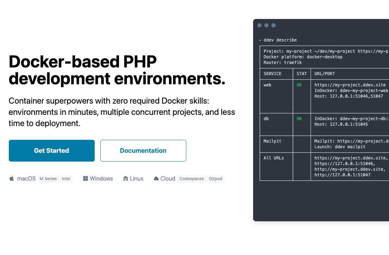Screen dimensions: 389x255
Task: Click the URL/PORT column header
Action: tap(325, 73)
